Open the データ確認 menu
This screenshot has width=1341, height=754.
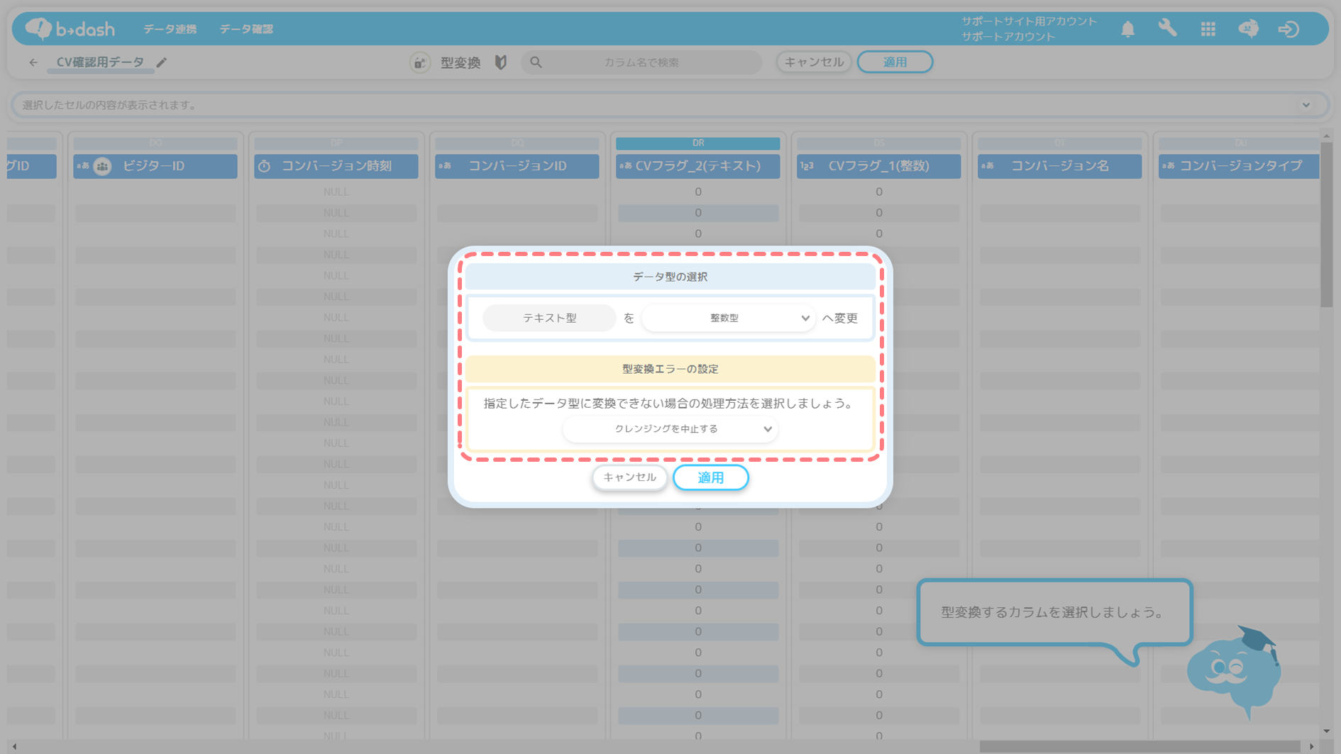246,29
